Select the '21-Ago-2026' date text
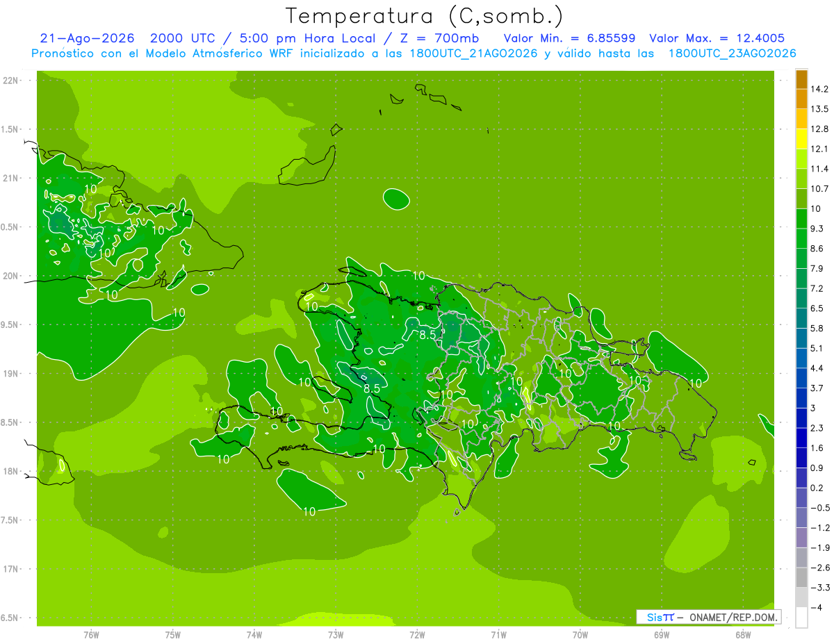The height and width of the screenshot is (644, 834). [x=87, y=38]
